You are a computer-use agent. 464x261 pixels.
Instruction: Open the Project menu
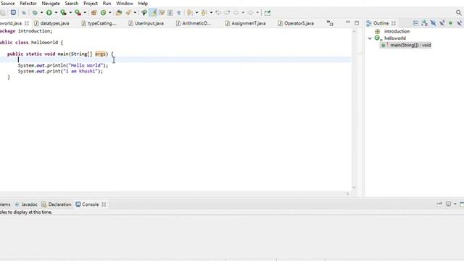tap(91, 3)
